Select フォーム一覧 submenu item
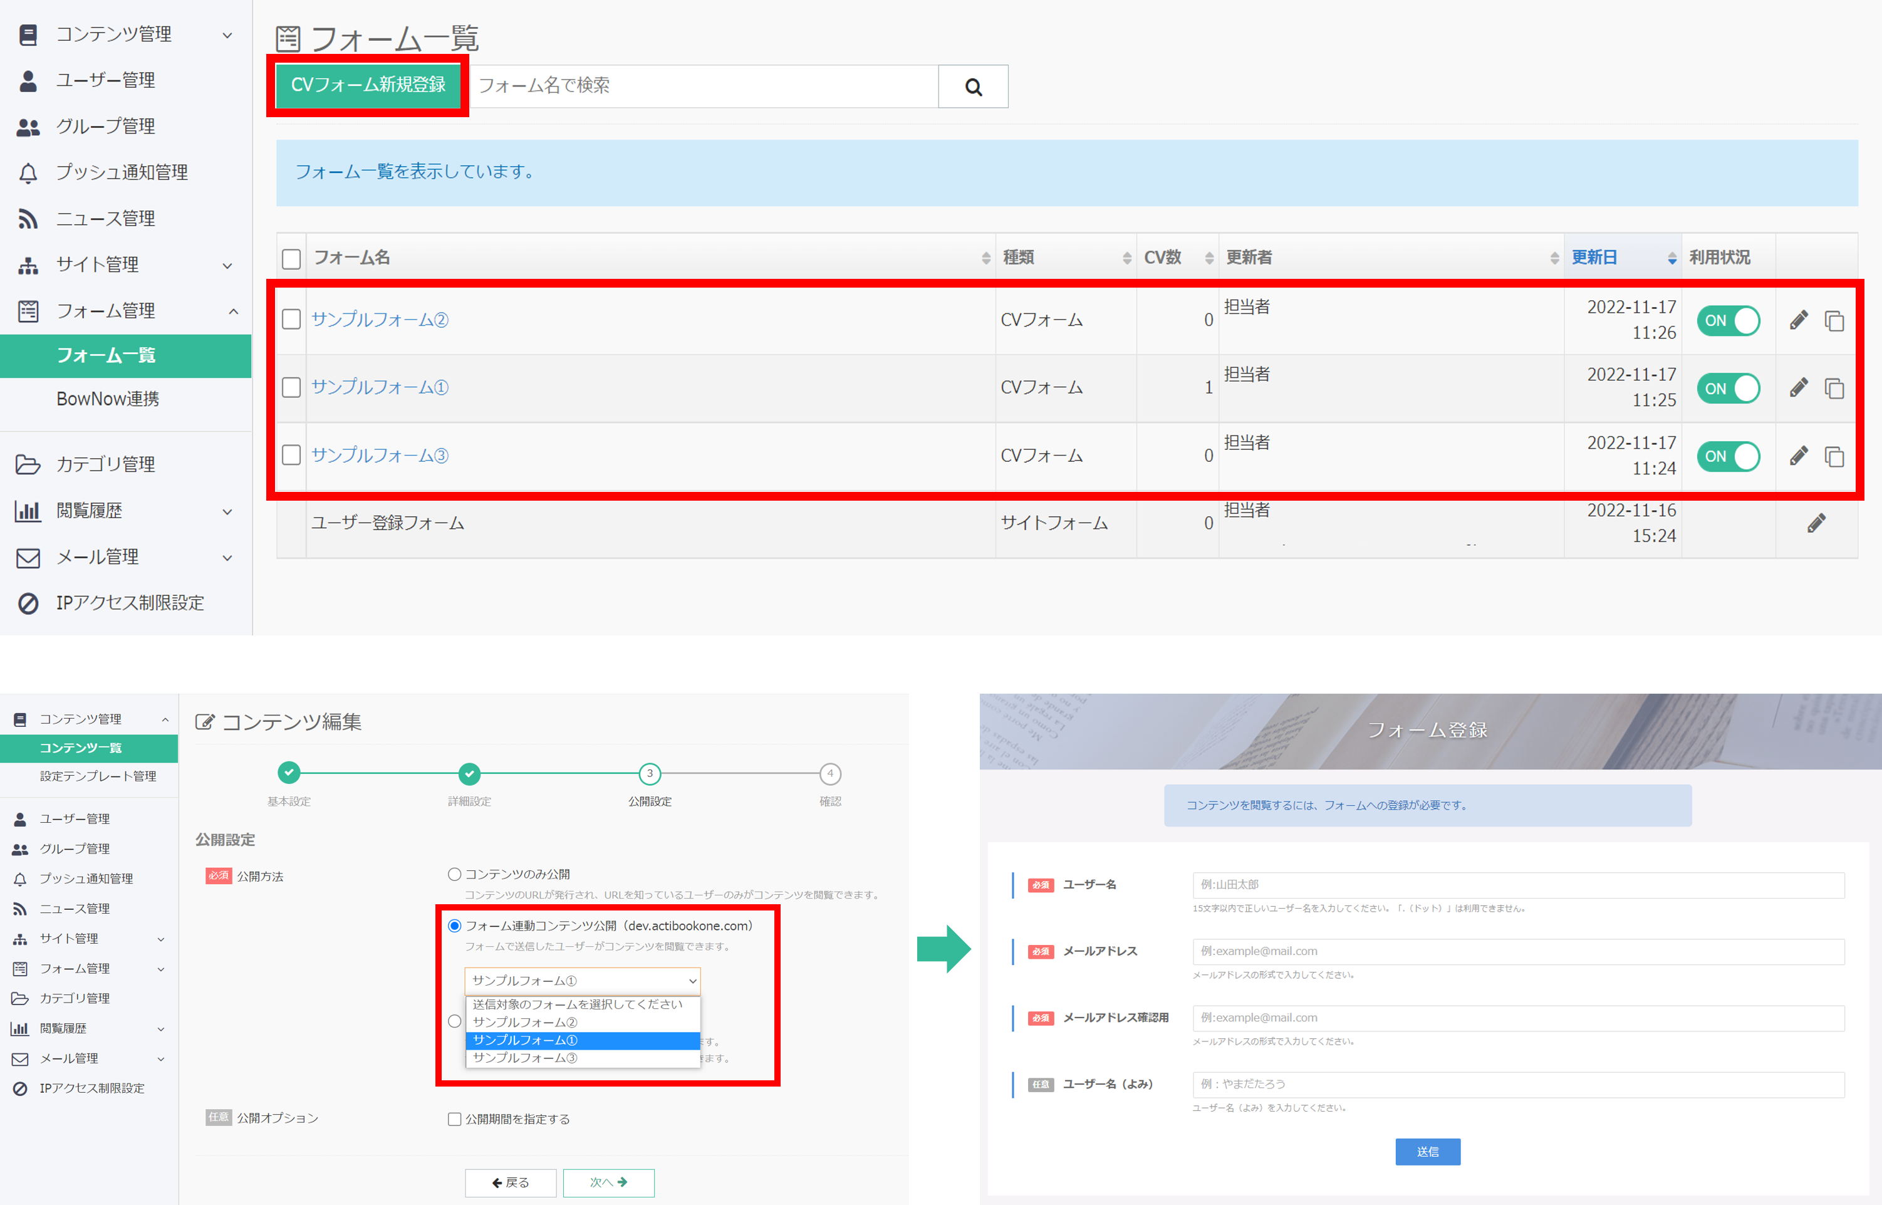 click(x=125, y=356)
